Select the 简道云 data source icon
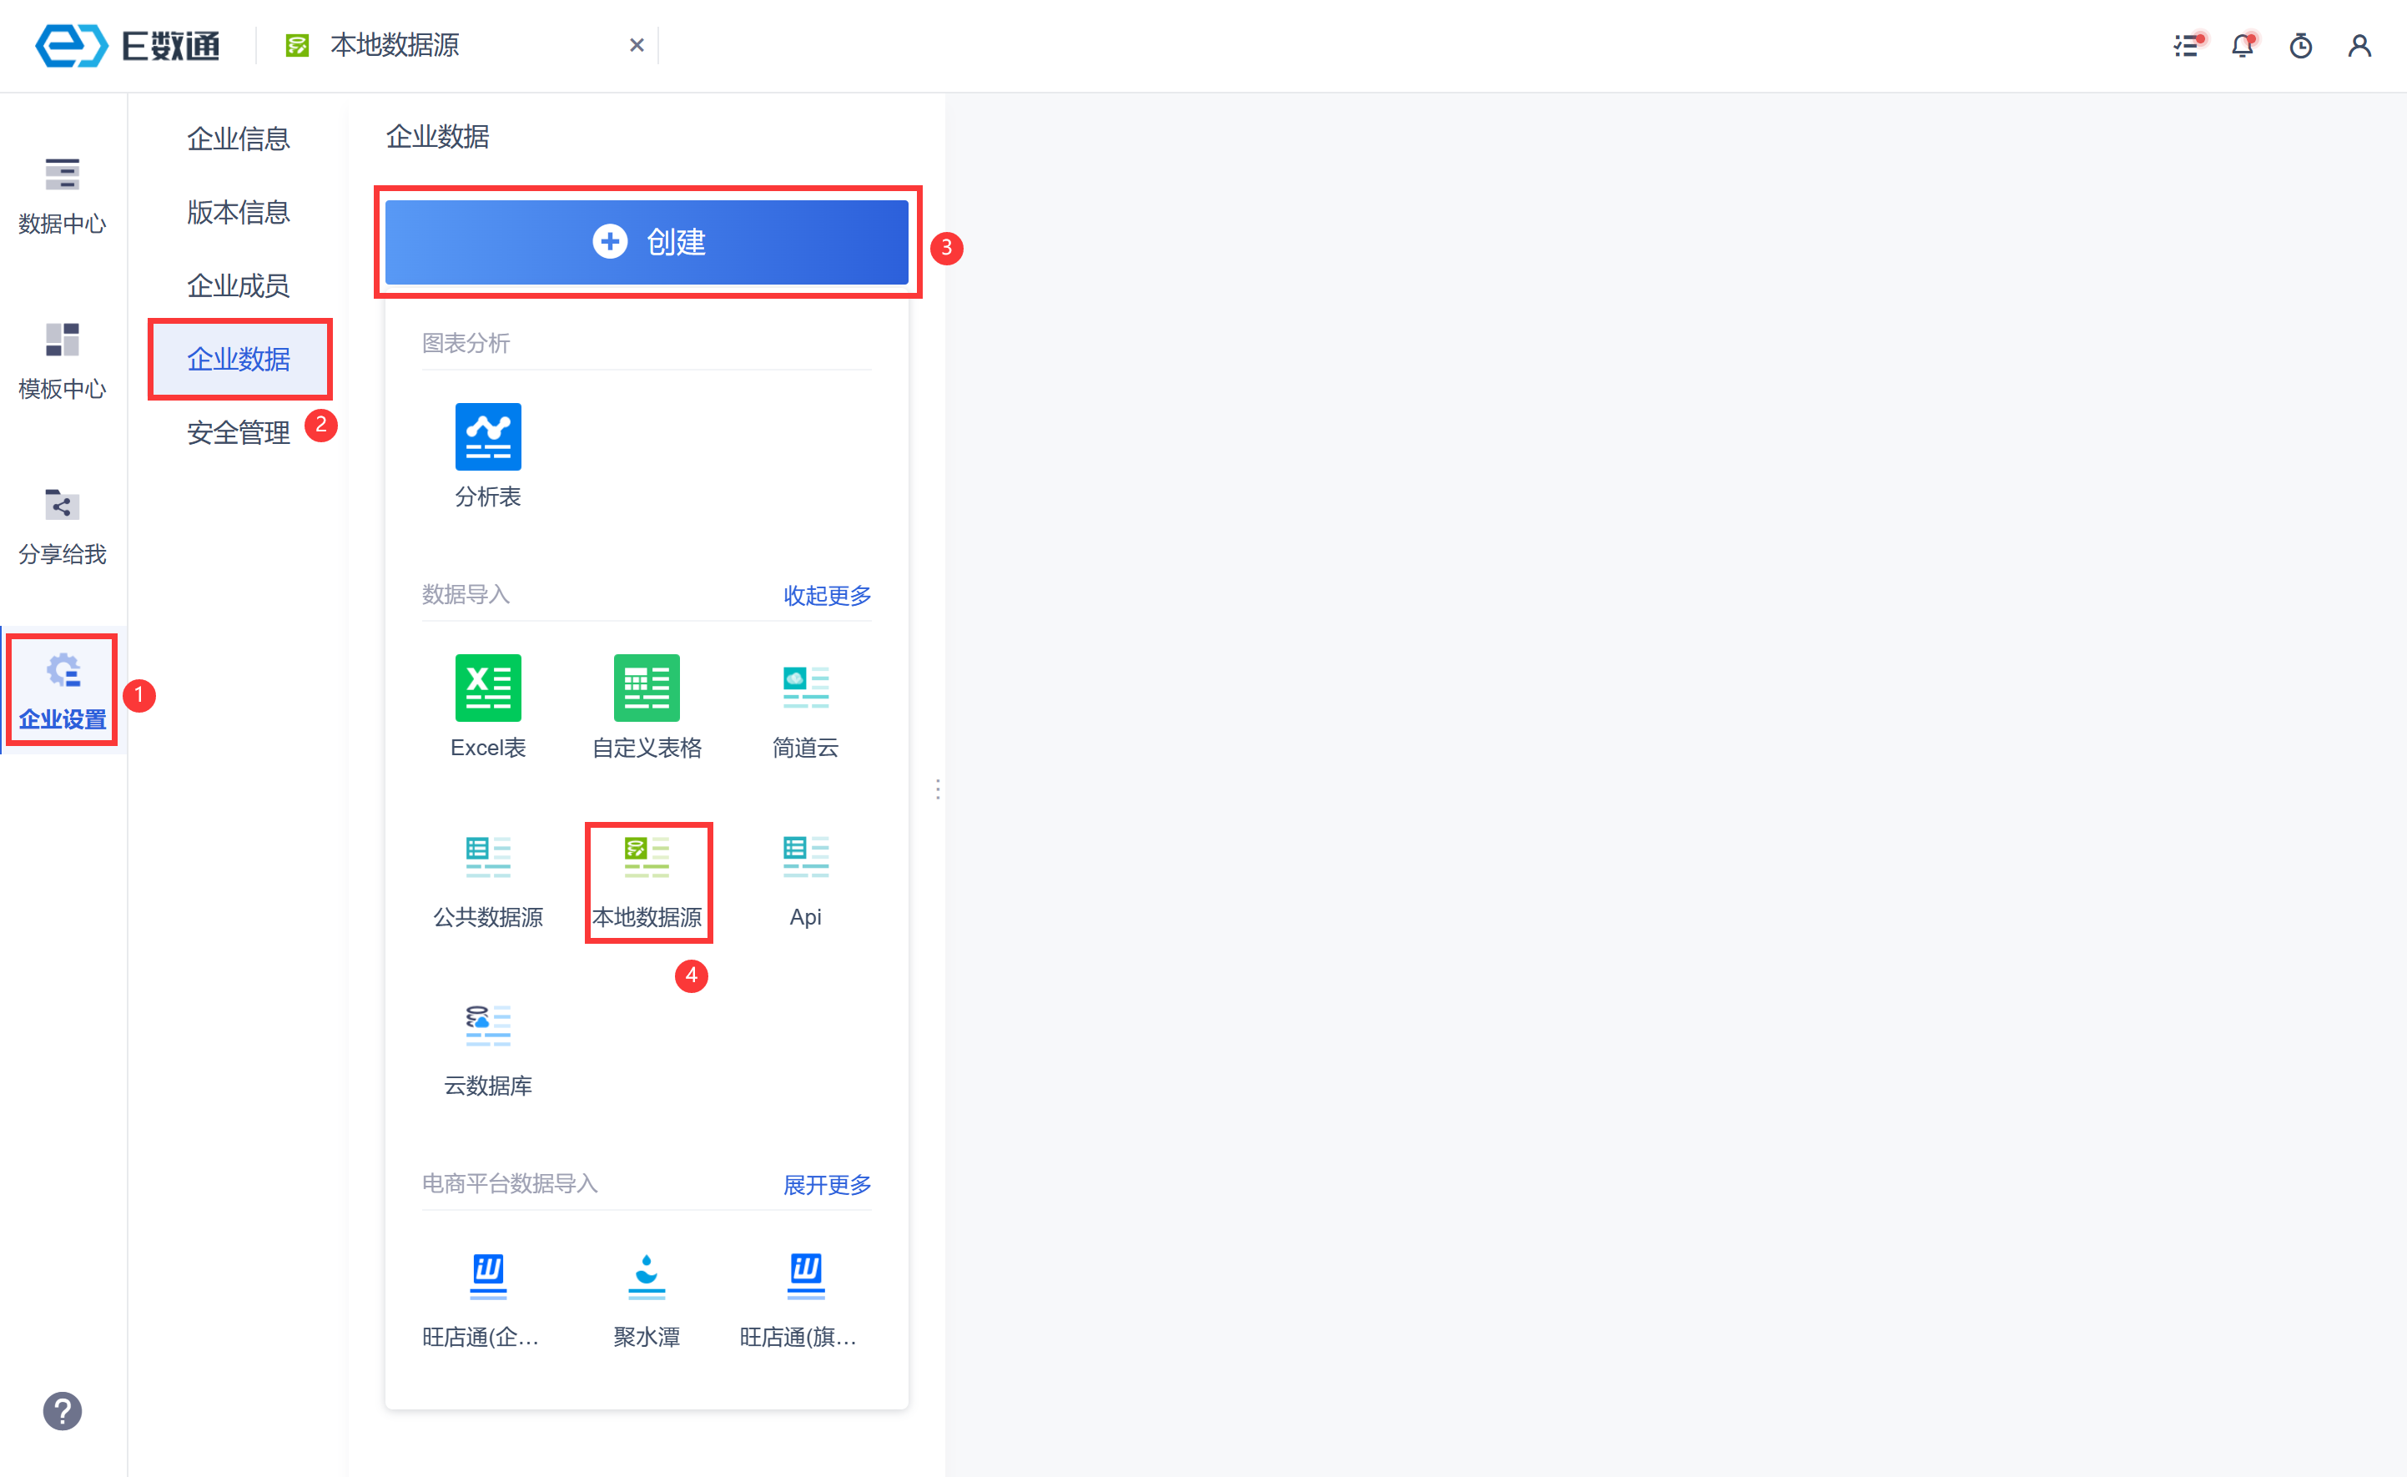 tap(805, 688)
